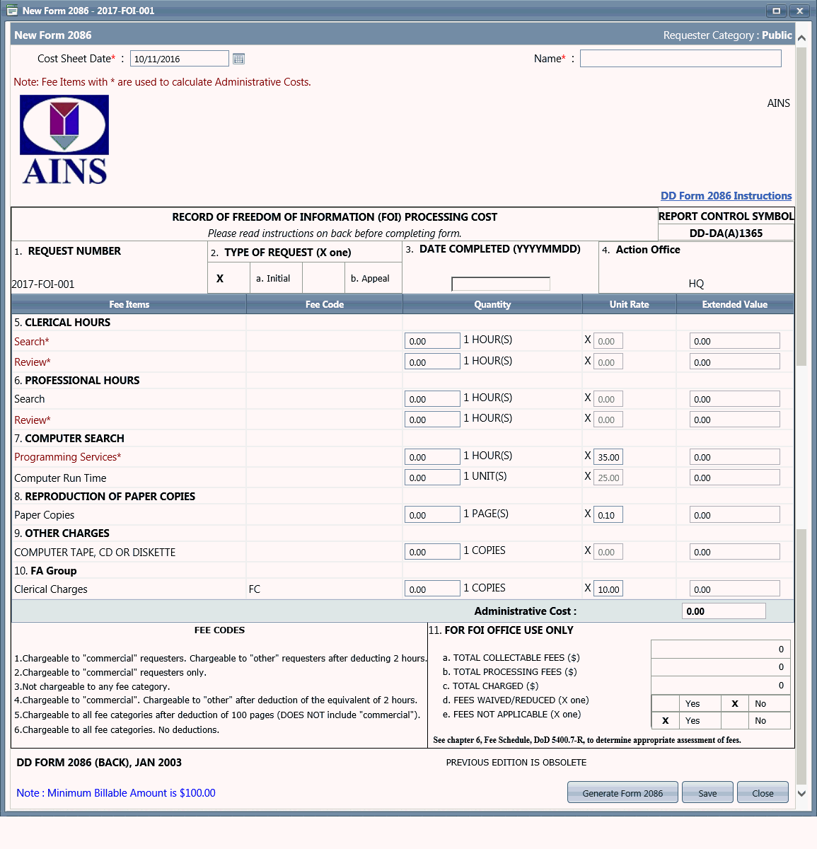Viewport: 817px width, 849px height.
Task: Click the HQ action office value
Action: tap(696, 284)
